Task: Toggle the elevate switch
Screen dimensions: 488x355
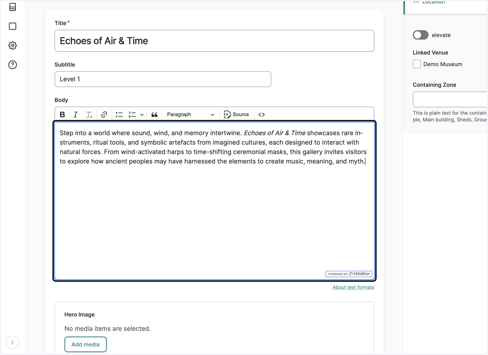Action: point(421,35)
